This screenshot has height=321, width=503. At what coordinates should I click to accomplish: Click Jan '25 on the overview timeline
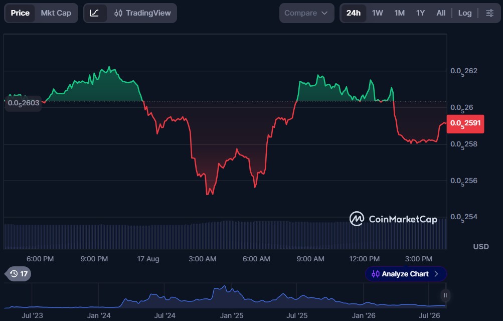(x=232, y=315)
